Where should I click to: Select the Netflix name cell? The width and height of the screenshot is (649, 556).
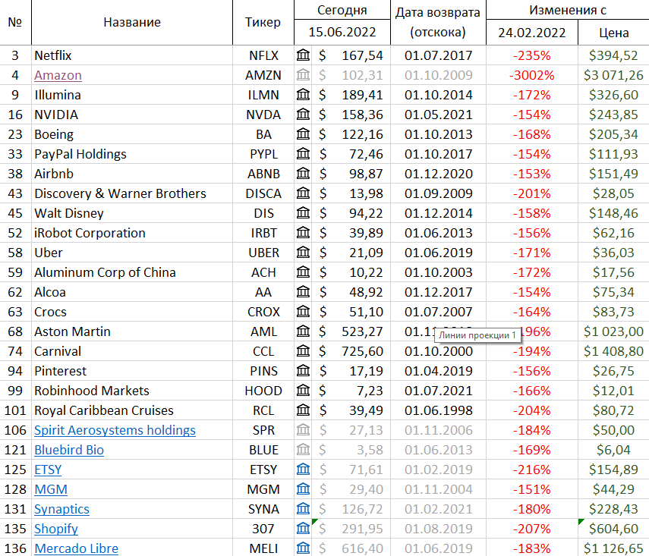pos(132,55)
